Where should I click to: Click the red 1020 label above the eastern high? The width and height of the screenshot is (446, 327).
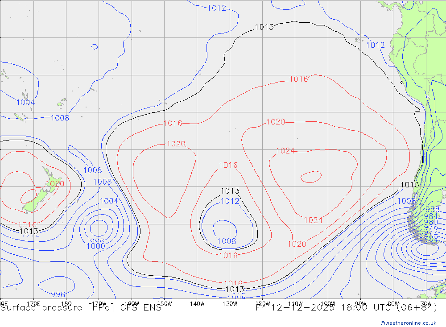coord(276,122)
